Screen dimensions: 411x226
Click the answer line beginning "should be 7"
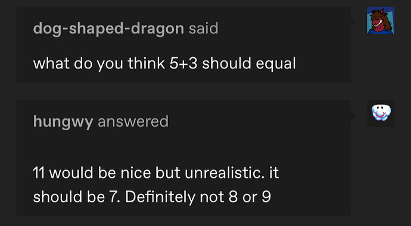[x=152, y=197]
